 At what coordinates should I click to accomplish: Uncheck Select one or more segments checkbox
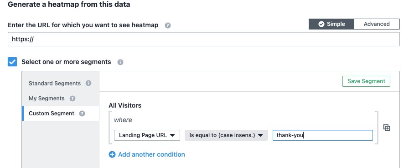[x=12, y=62]
